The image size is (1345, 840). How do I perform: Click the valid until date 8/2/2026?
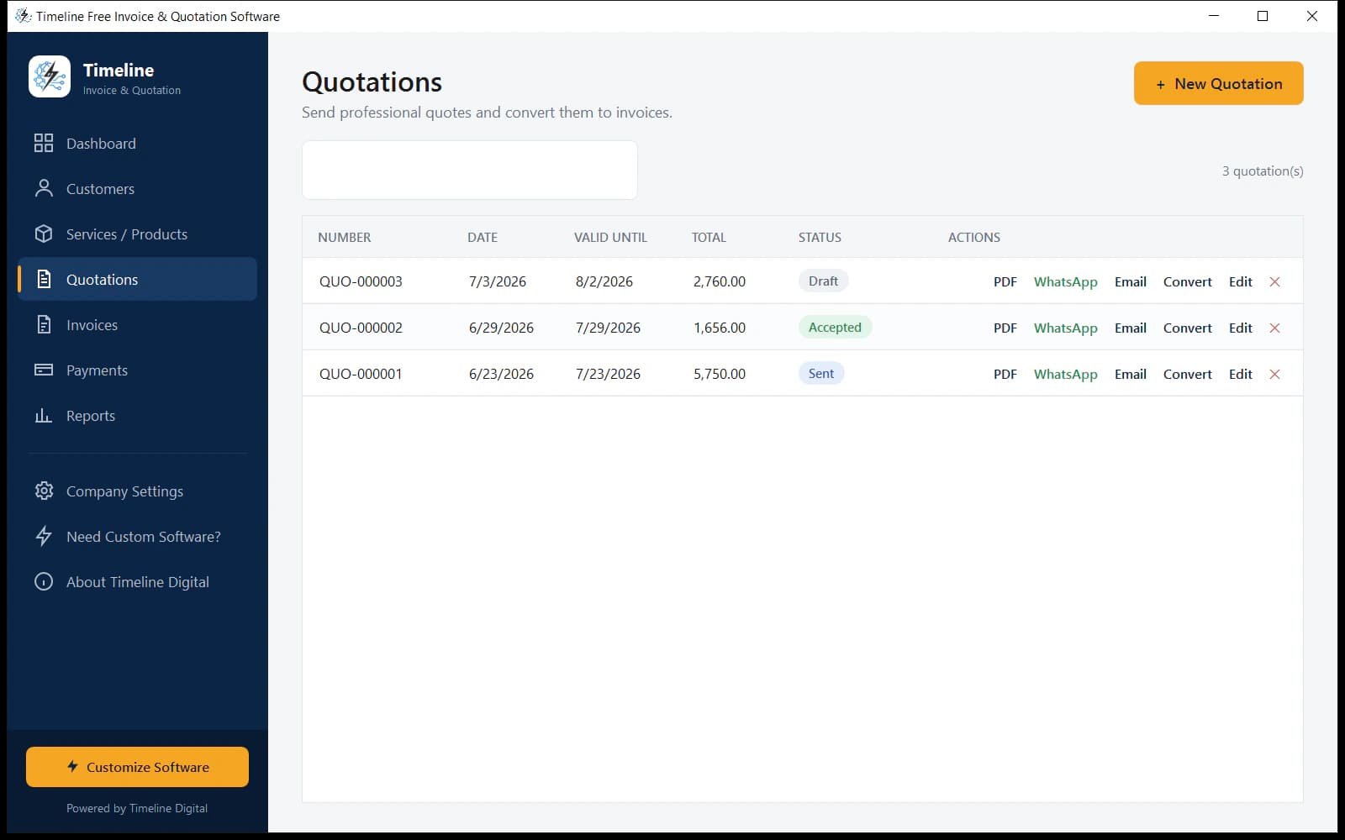click(604, 281)
